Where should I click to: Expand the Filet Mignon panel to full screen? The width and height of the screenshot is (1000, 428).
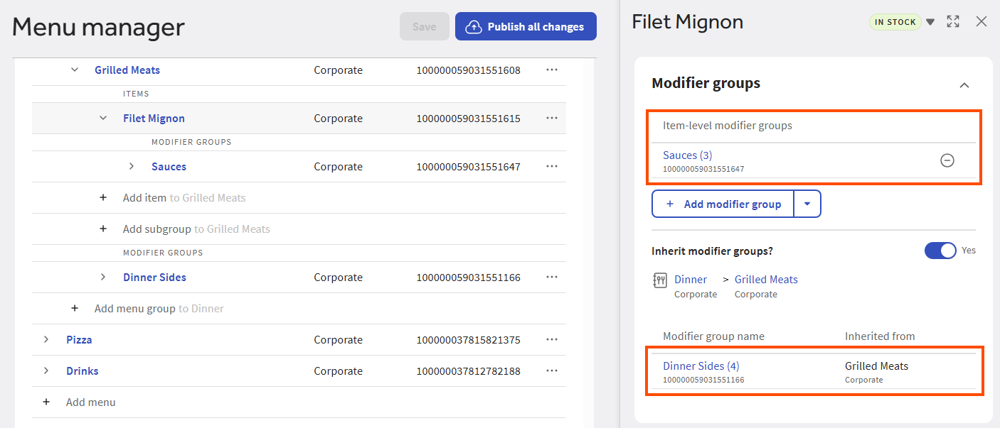coord(953,22)
